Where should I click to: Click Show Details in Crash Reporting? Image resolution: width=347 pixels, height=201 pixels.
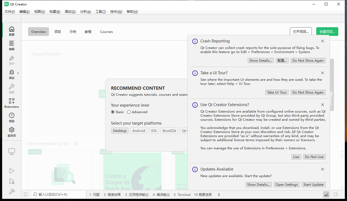pyautogui.click(x=261, y=61)
